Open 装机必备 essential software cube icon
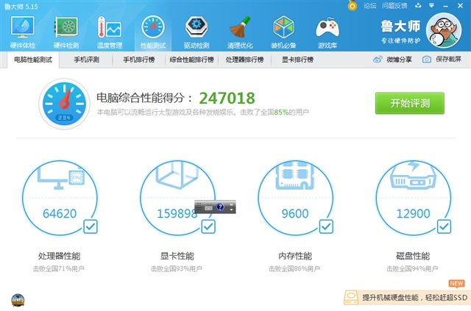This screenshot has height=311, width=471. click(x=283, y=32)
